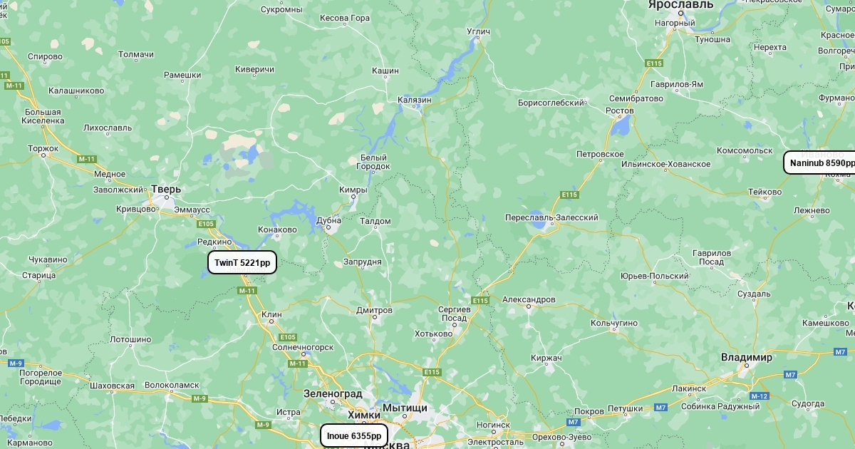Click the E105 road shield near Редкино
The height and width of the screenshot is (449, 855).
click(206, 224)
